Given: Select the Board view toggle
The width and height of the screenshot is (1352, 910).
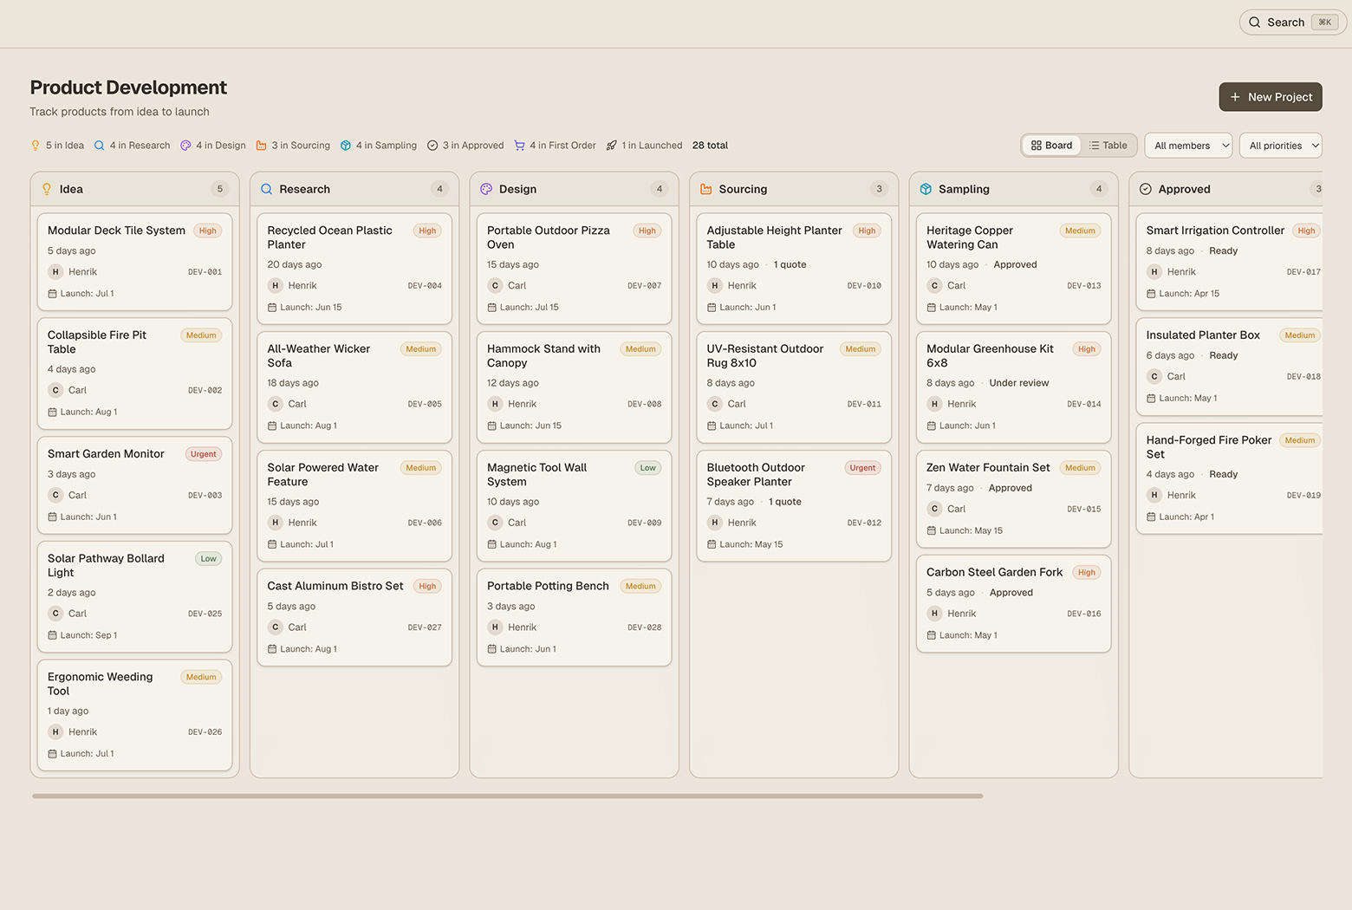Looking at the screenshot, I should click(1050, 145).
